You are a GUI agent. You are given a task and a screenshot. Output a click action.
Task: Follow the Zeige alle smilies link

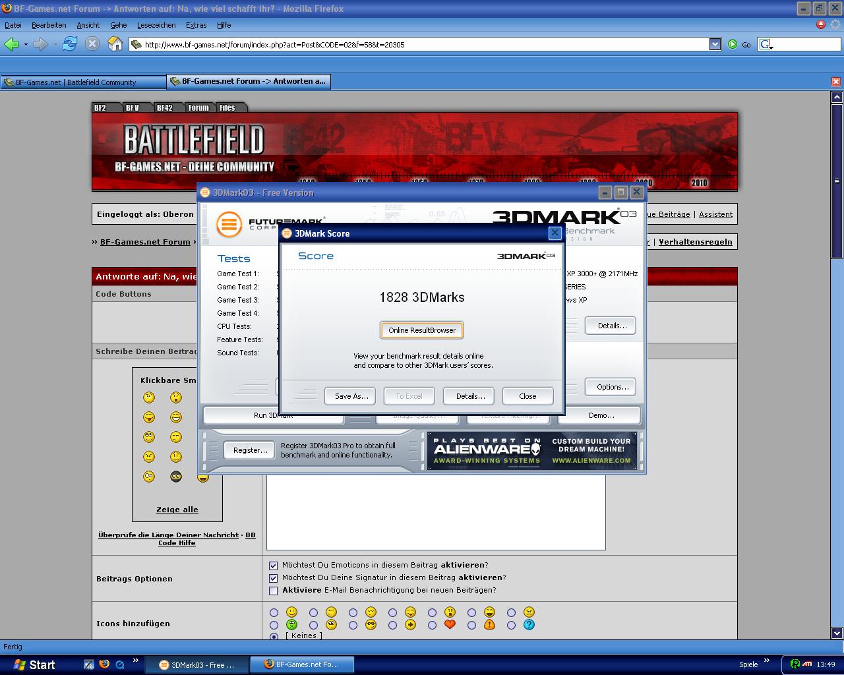coord(177,510)
